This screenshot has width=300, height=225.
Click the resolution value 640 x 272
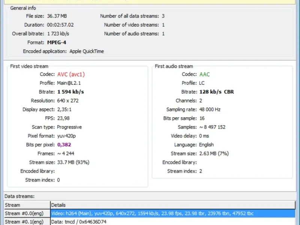pos(68,101)
